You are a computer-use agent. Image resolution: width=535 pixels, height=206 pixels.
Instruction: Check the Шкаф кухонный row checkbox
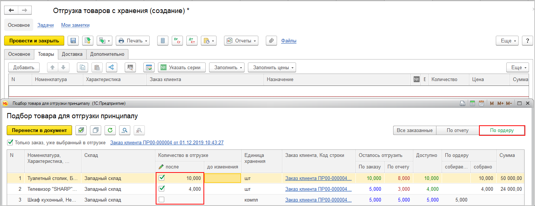click(x=161, y=200)
